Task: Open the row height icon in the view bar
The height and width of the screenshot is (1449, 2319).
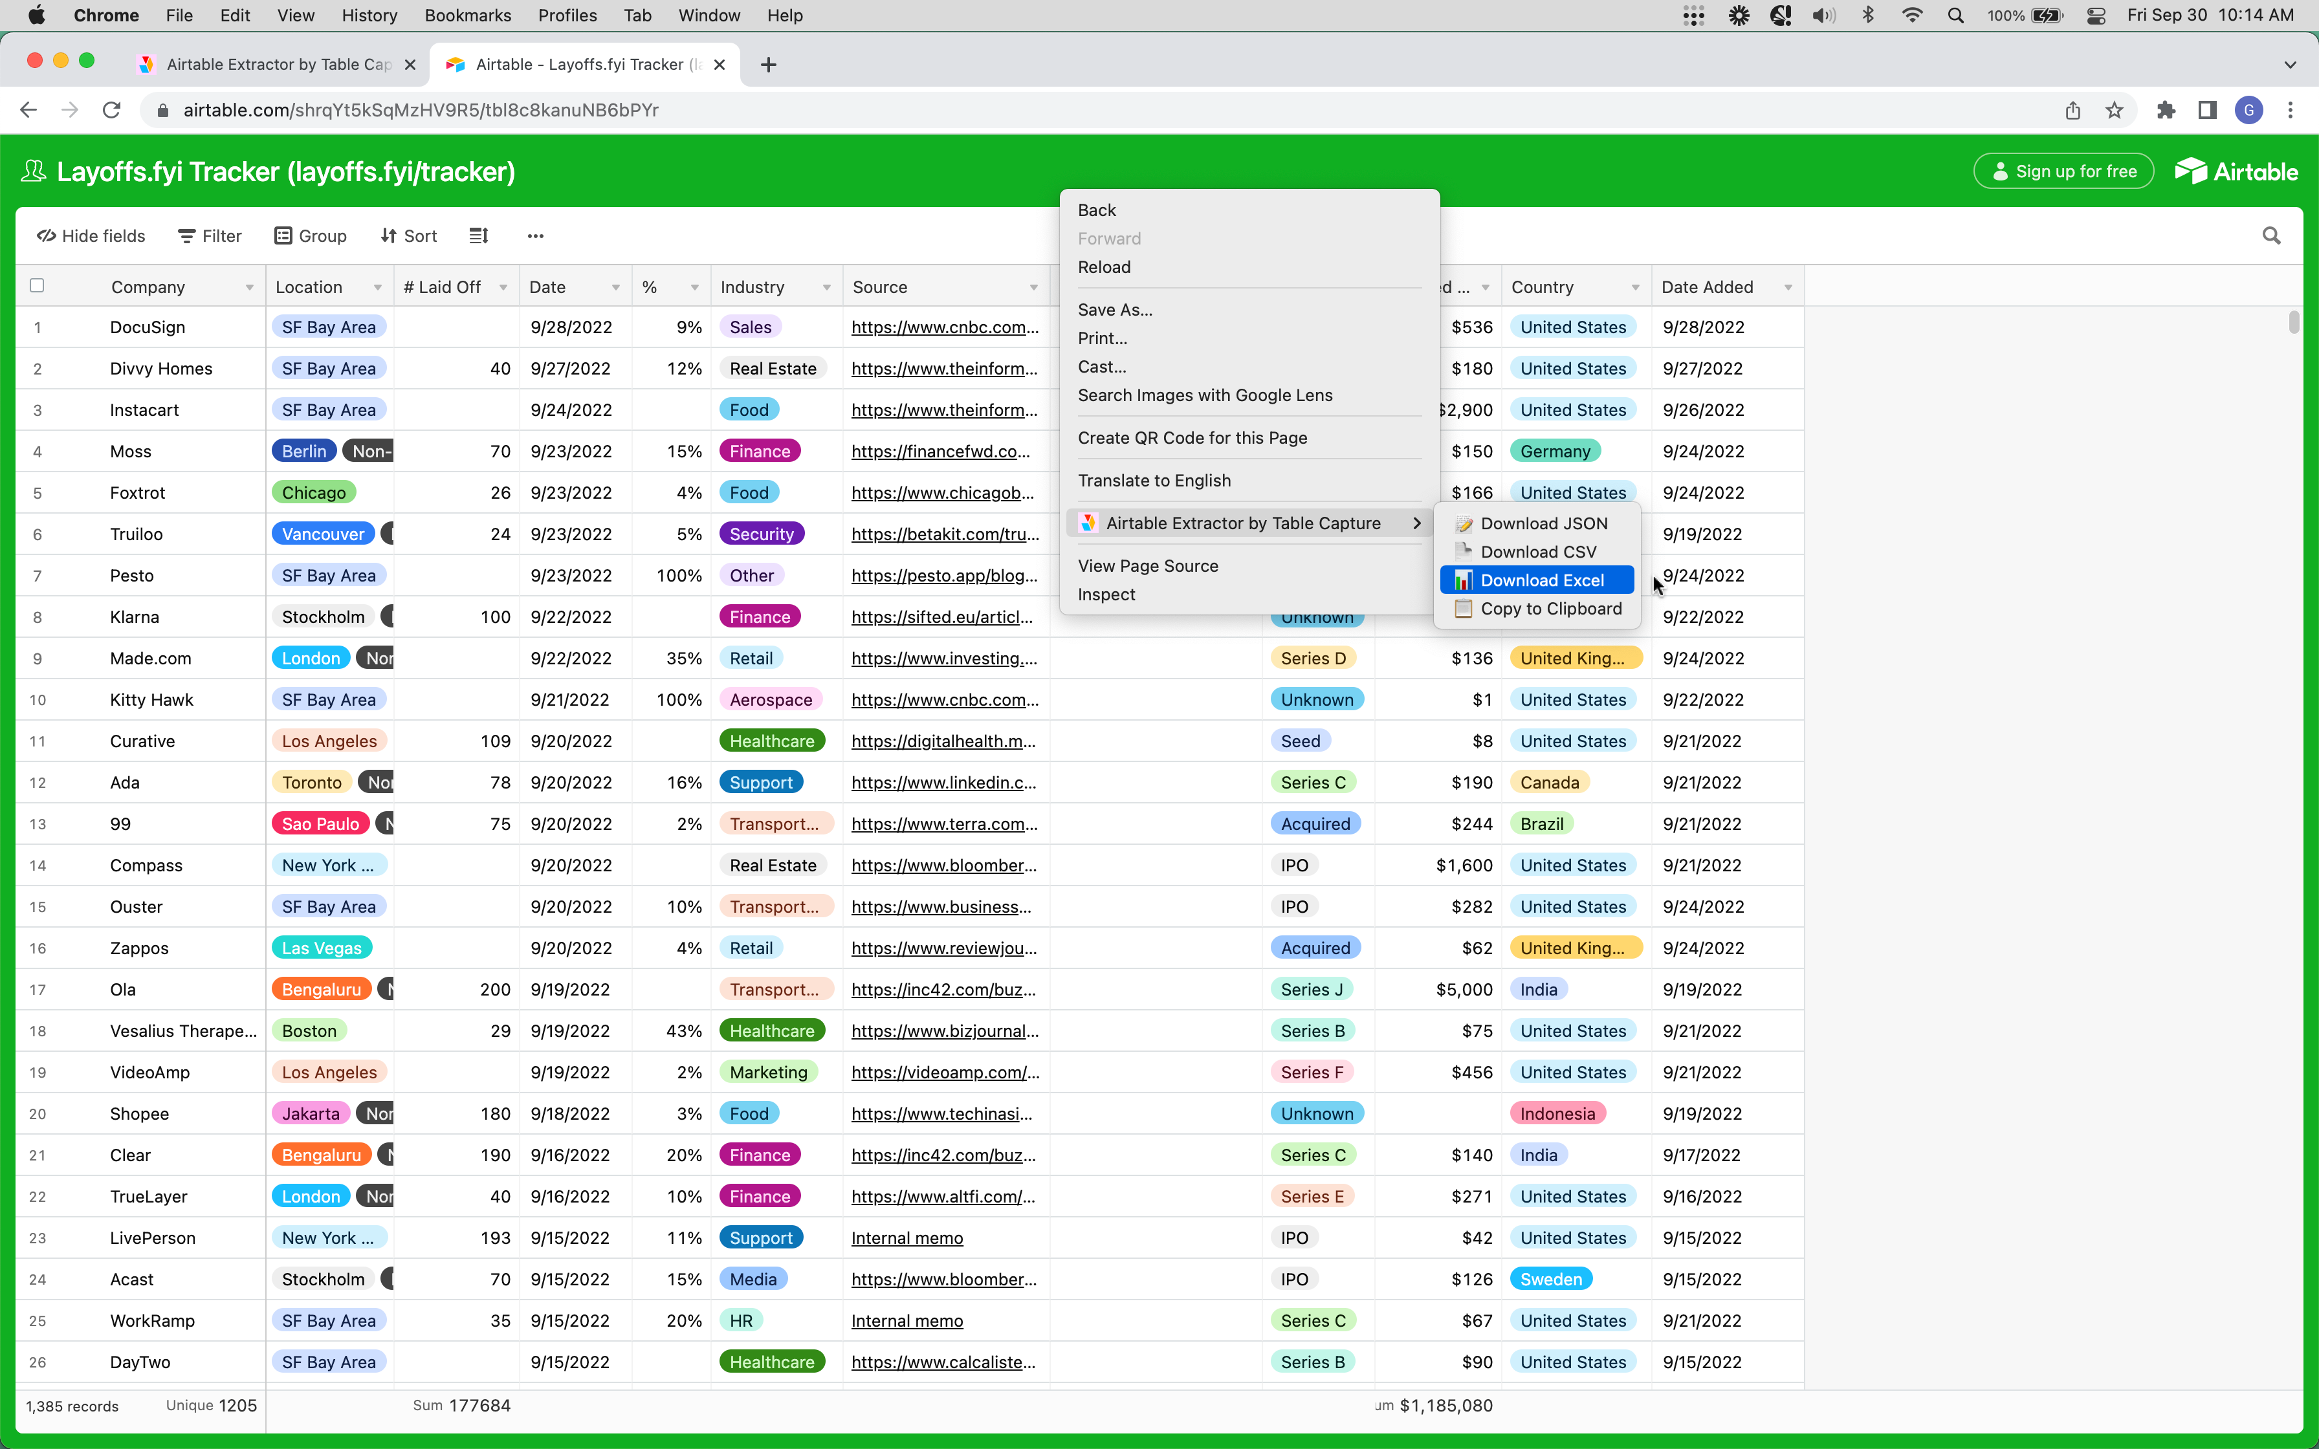Action: point(479,235)
